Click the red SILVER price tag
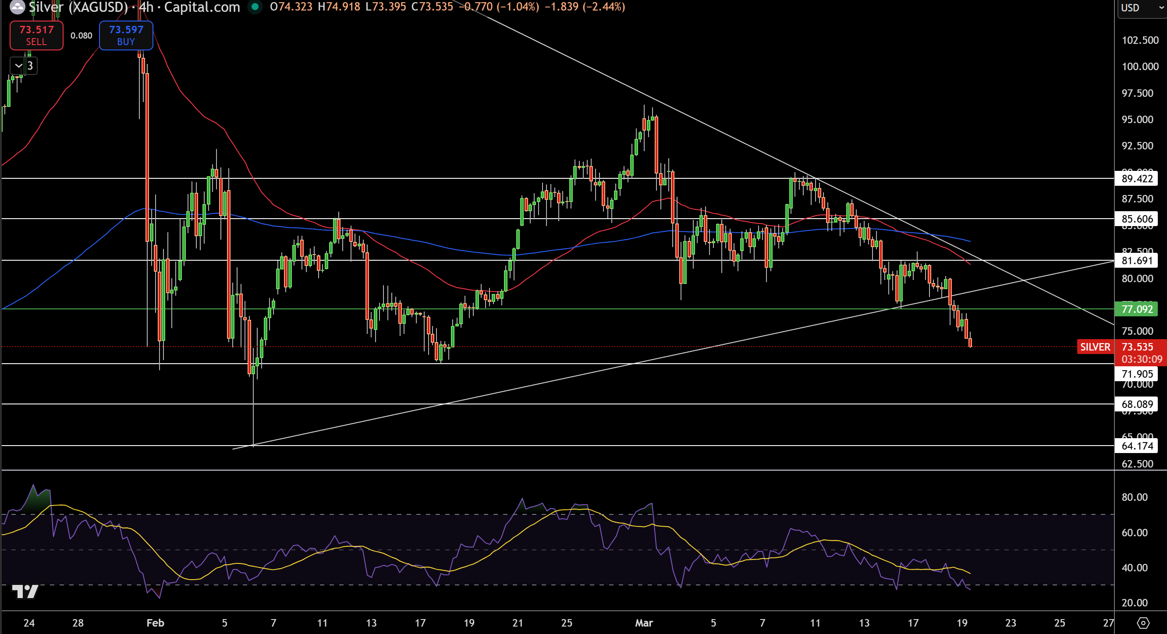 click(1095, 347)
